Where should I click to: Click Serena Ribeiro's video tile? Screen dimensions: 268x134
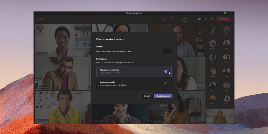[62, 107]
